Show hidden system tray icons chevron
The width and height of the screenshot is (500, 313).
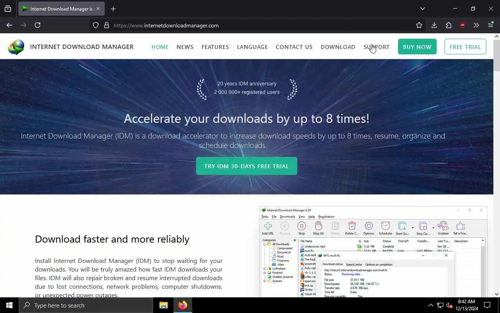[x=430, y=305]
